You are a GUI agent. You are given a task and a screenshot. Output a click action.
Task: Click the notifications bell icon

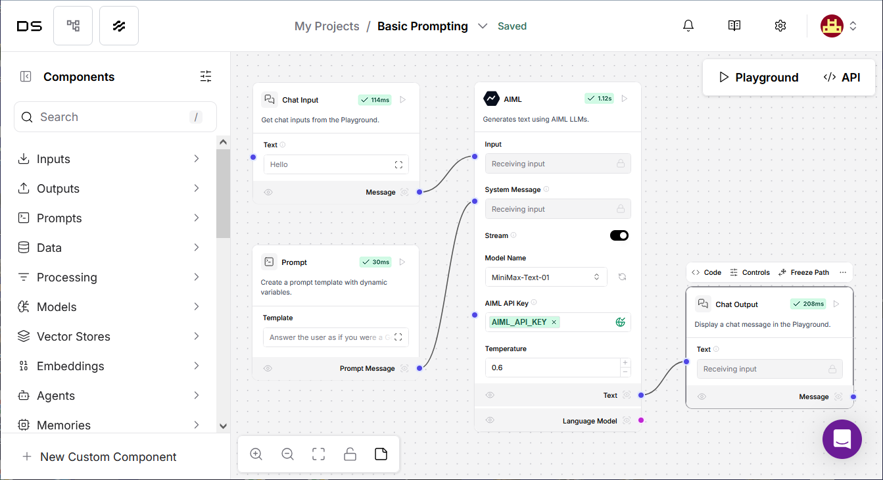(x=688, y=26)
